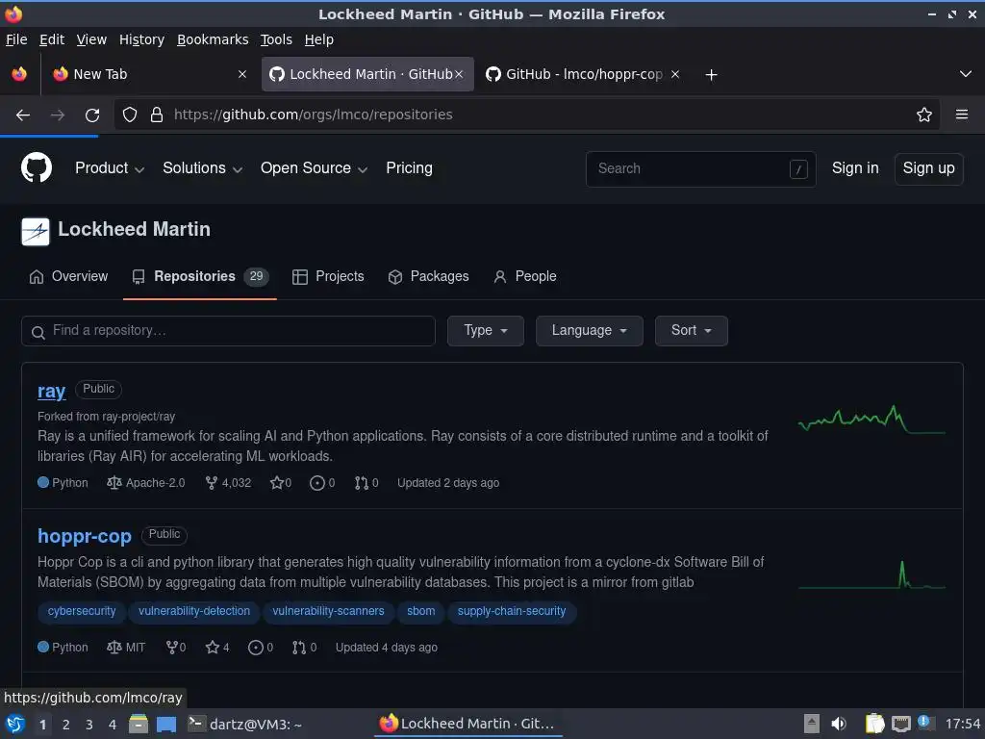
Task: Click the Pricing link
Action: [x=409, y=167]
